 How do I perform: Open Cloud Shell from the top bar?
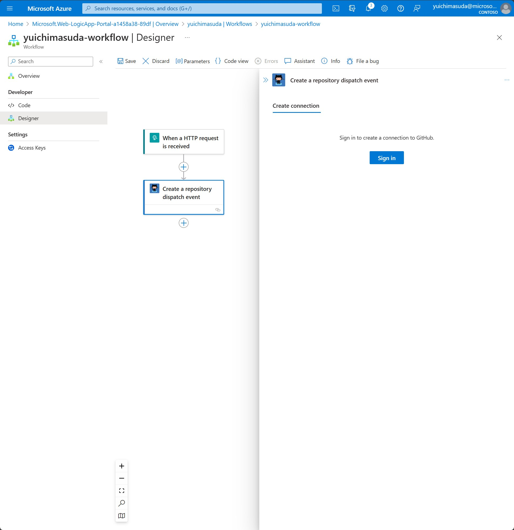click(336, 8)
